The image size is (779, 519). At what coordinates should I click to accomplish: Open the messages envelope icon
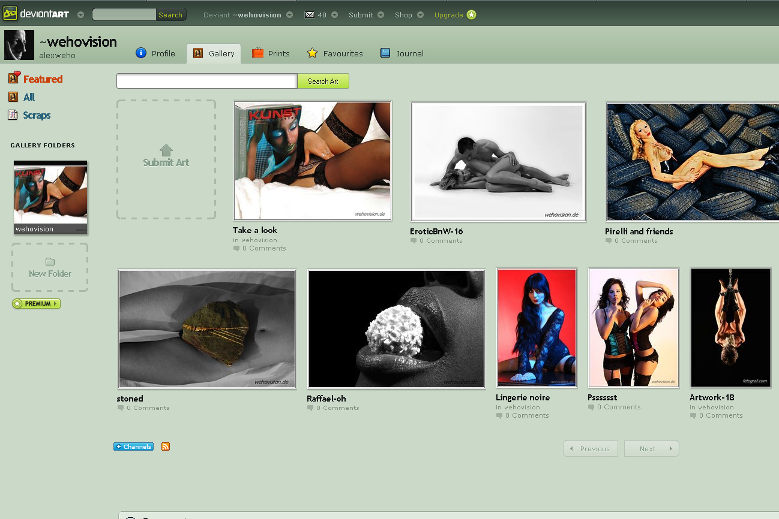(x=310, y=15)
